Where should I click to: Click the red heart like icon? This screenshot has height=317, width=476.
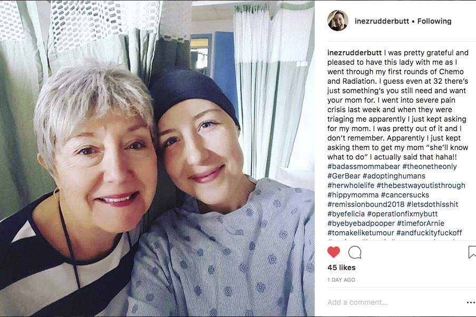pyautogui.click(x=334, y=252)
